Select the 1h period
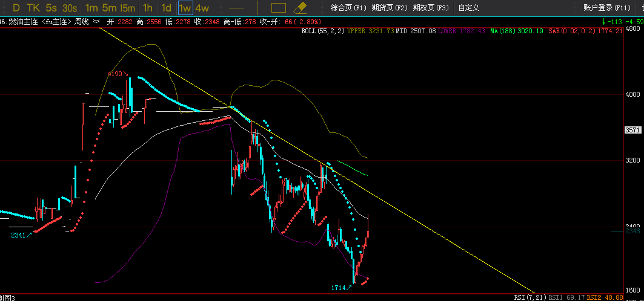The width and height of the screenshot is (644, 301). [x=147, y=8]
